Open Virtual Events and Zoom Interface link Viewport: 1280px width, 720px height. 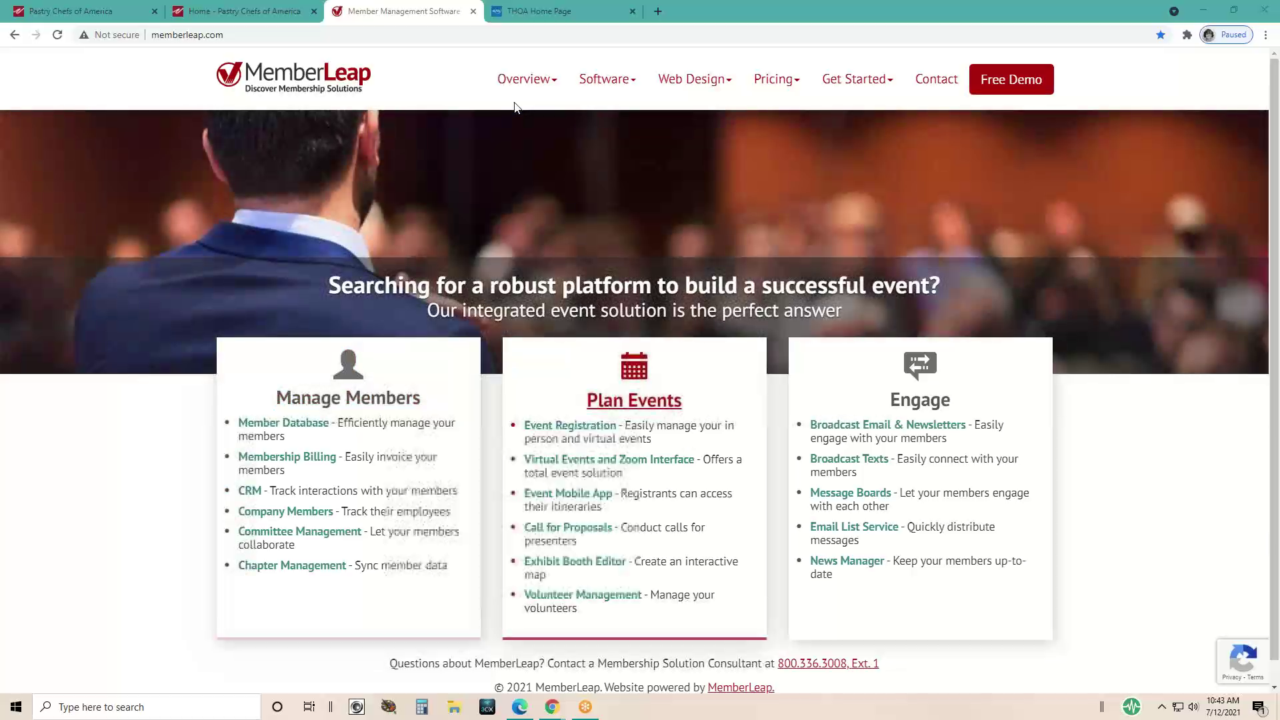[609, 459]
